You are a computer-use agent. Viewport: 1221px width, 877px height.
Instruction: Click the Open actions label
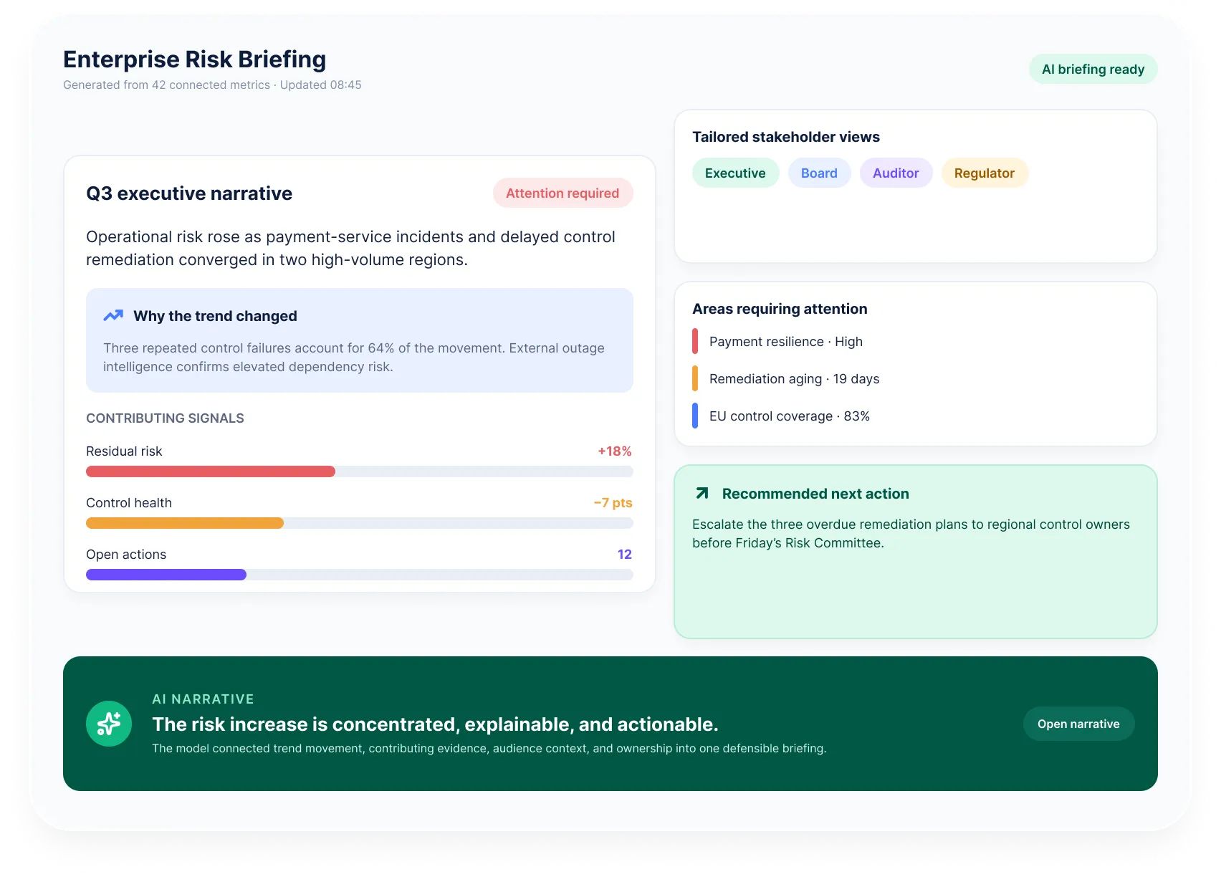coord(126,555)
